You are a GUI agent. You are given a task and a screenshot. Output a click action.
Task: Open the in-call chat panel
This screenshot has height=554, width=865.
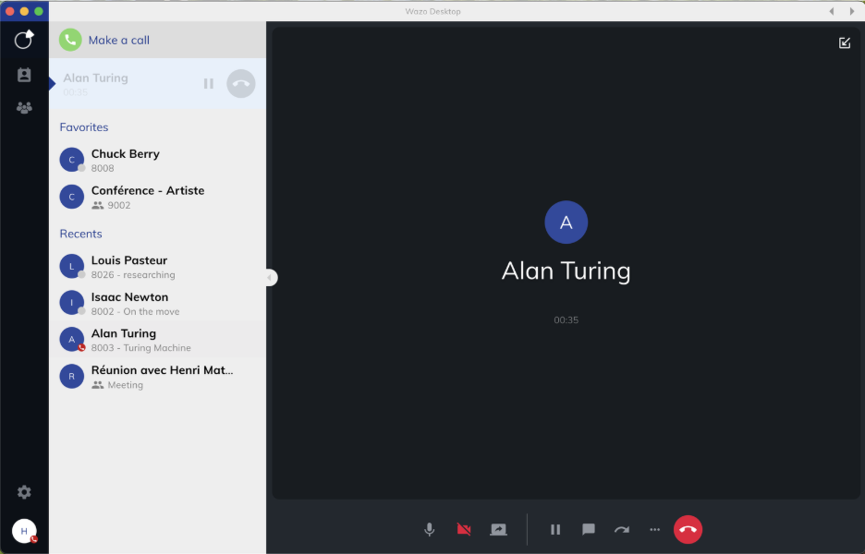pos(588,529)
